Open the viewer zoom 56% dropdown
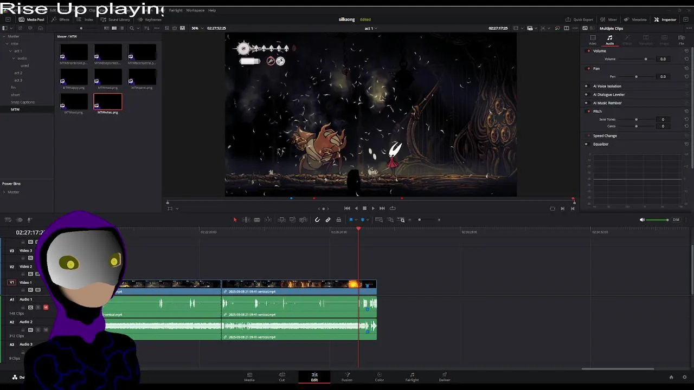This screenshot has width=694, height=390. 198,28
